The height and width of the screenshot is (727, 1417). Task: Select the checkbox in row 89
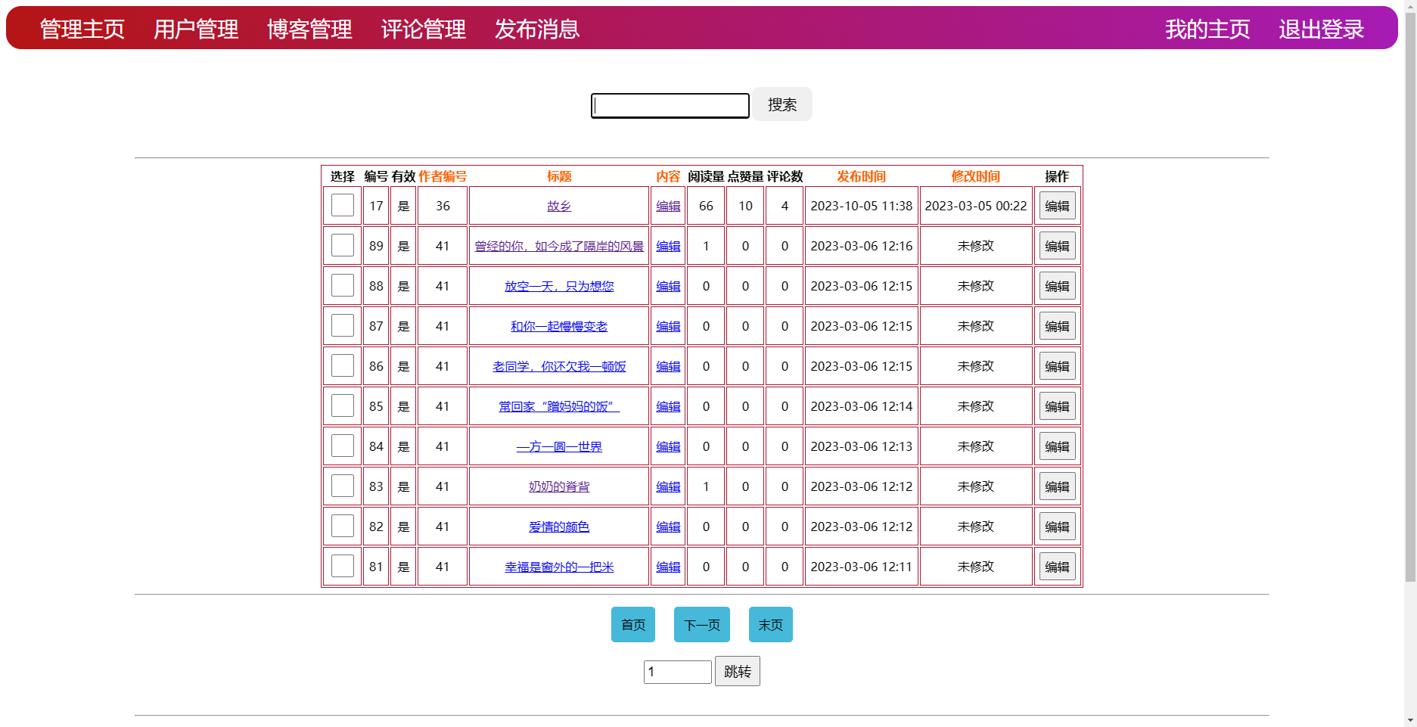[343, 245]
